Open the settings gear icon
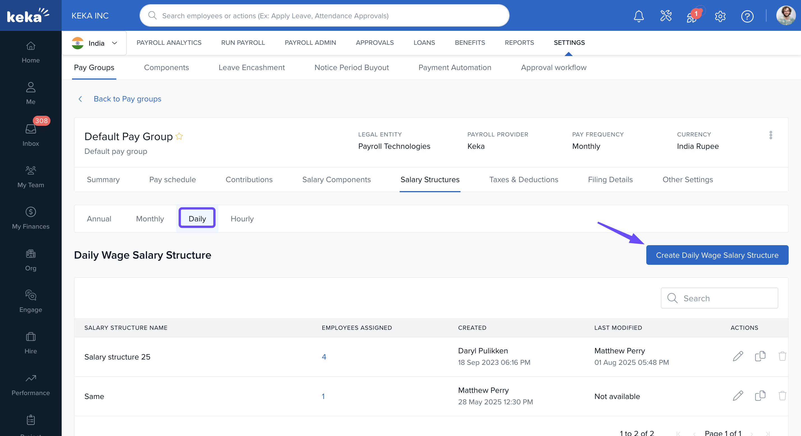Image resolution: width=801 pixels, height=436 pixels. pyautogui.click(x=720, y=16)
